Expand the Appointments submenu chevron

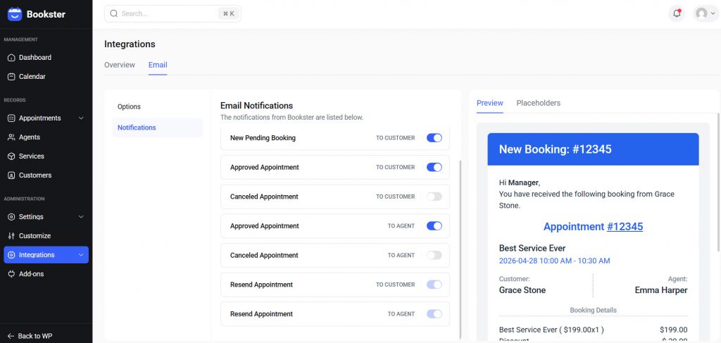click(81, 118)
